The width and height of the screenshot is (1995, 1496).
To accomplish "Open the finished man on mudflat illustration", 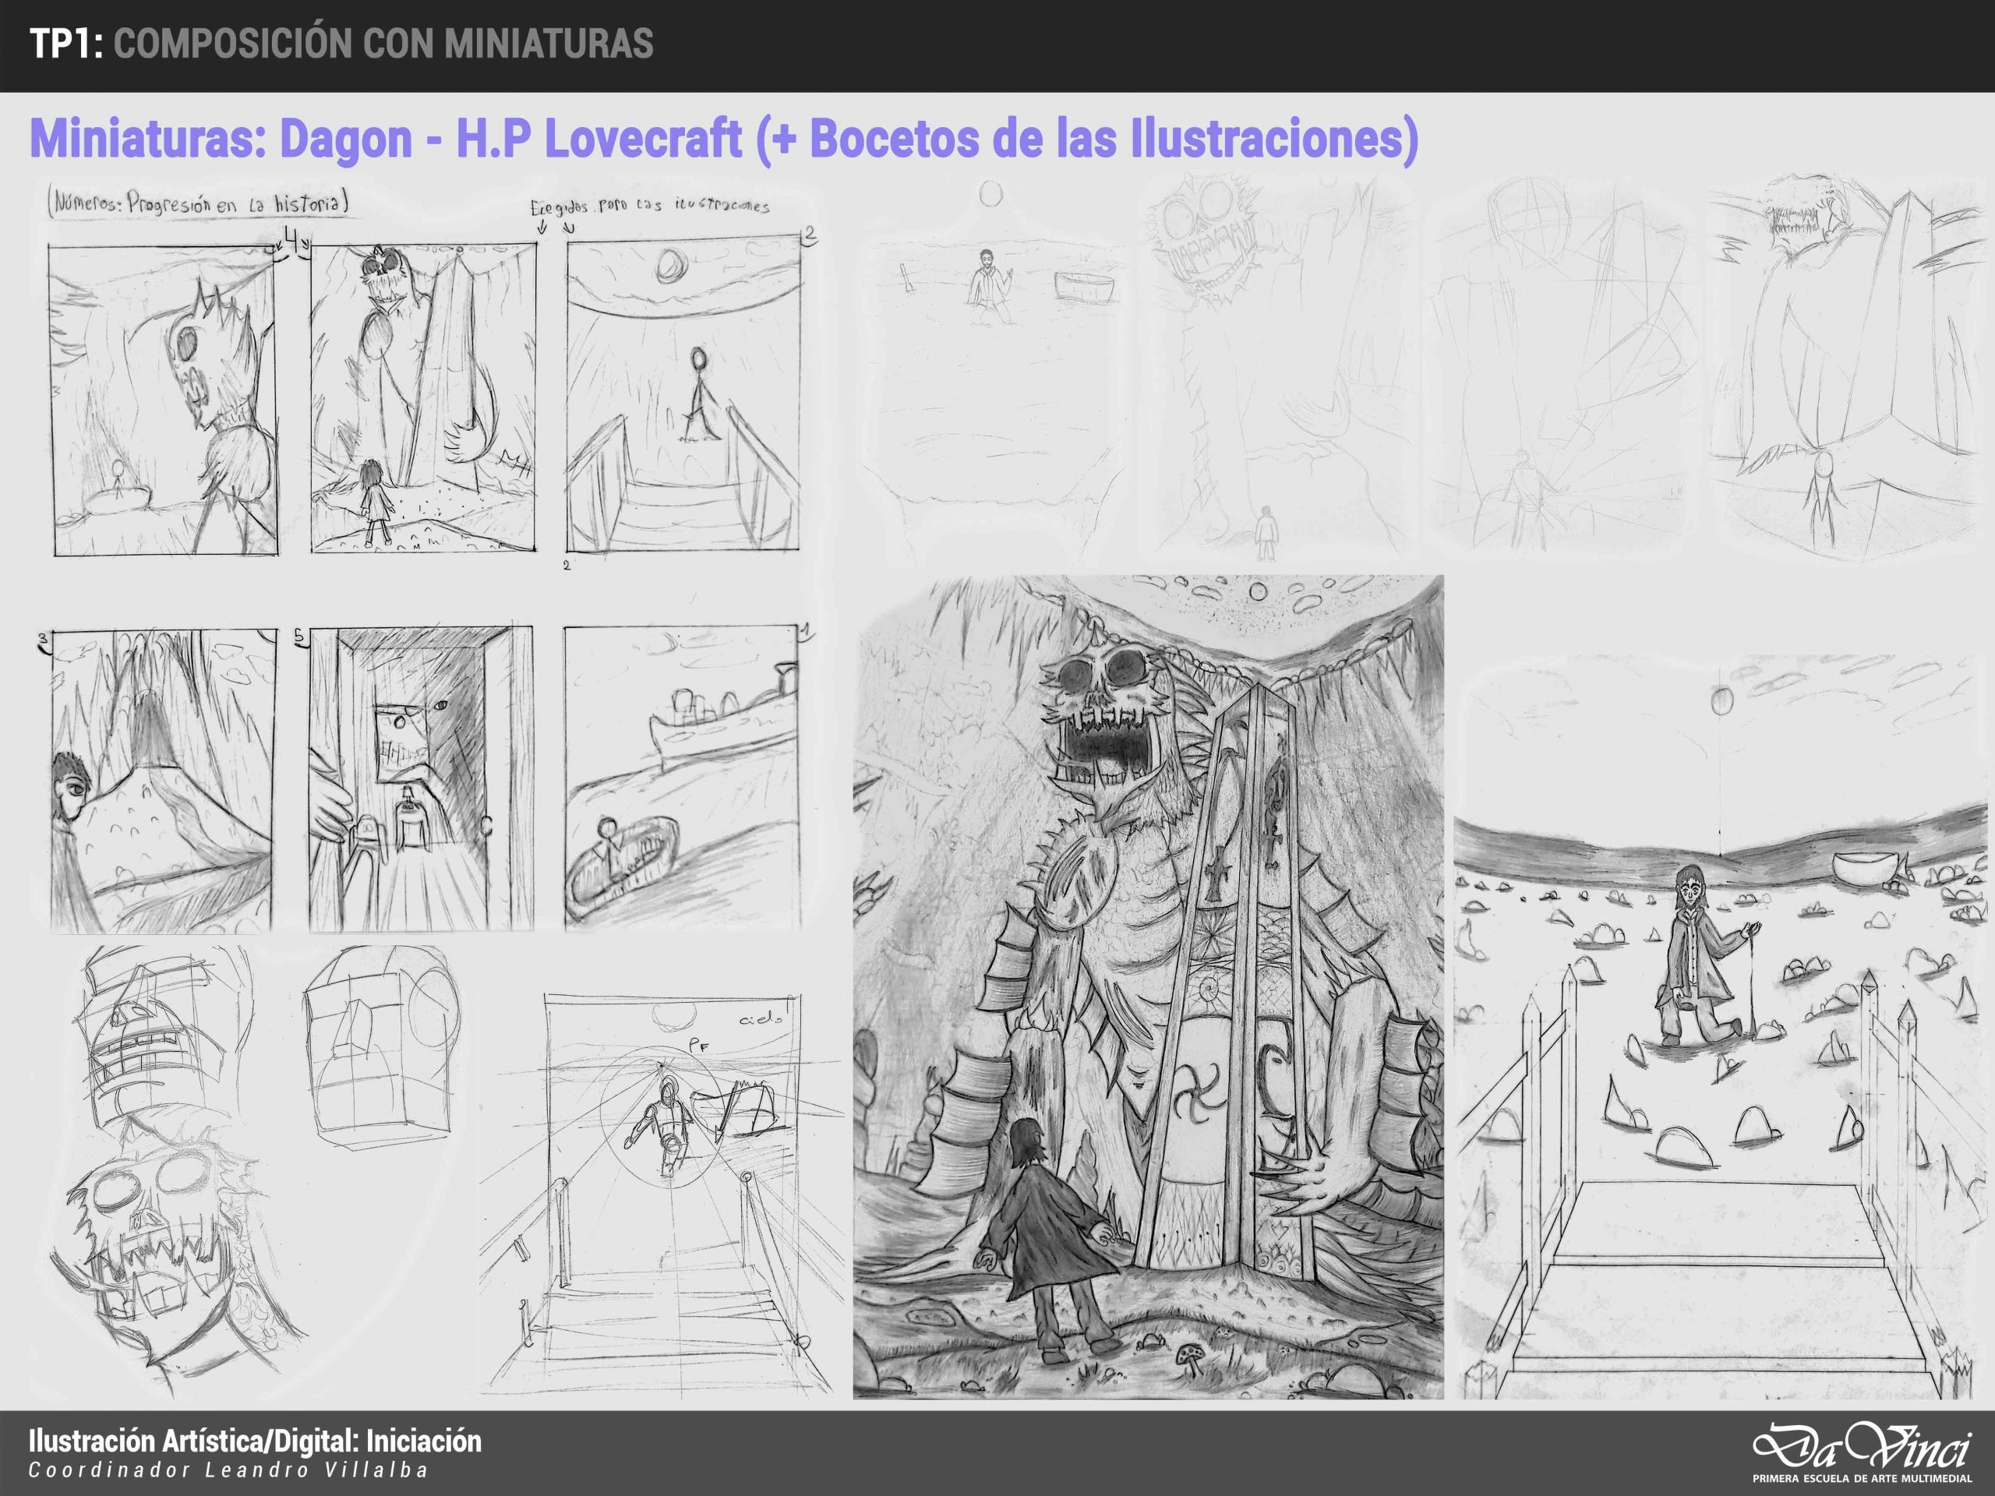I will tap(1721, 1028).
